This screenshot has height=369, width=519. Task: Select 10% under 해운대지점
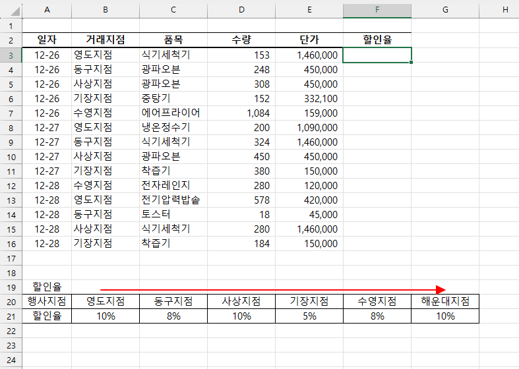[445, 316]
